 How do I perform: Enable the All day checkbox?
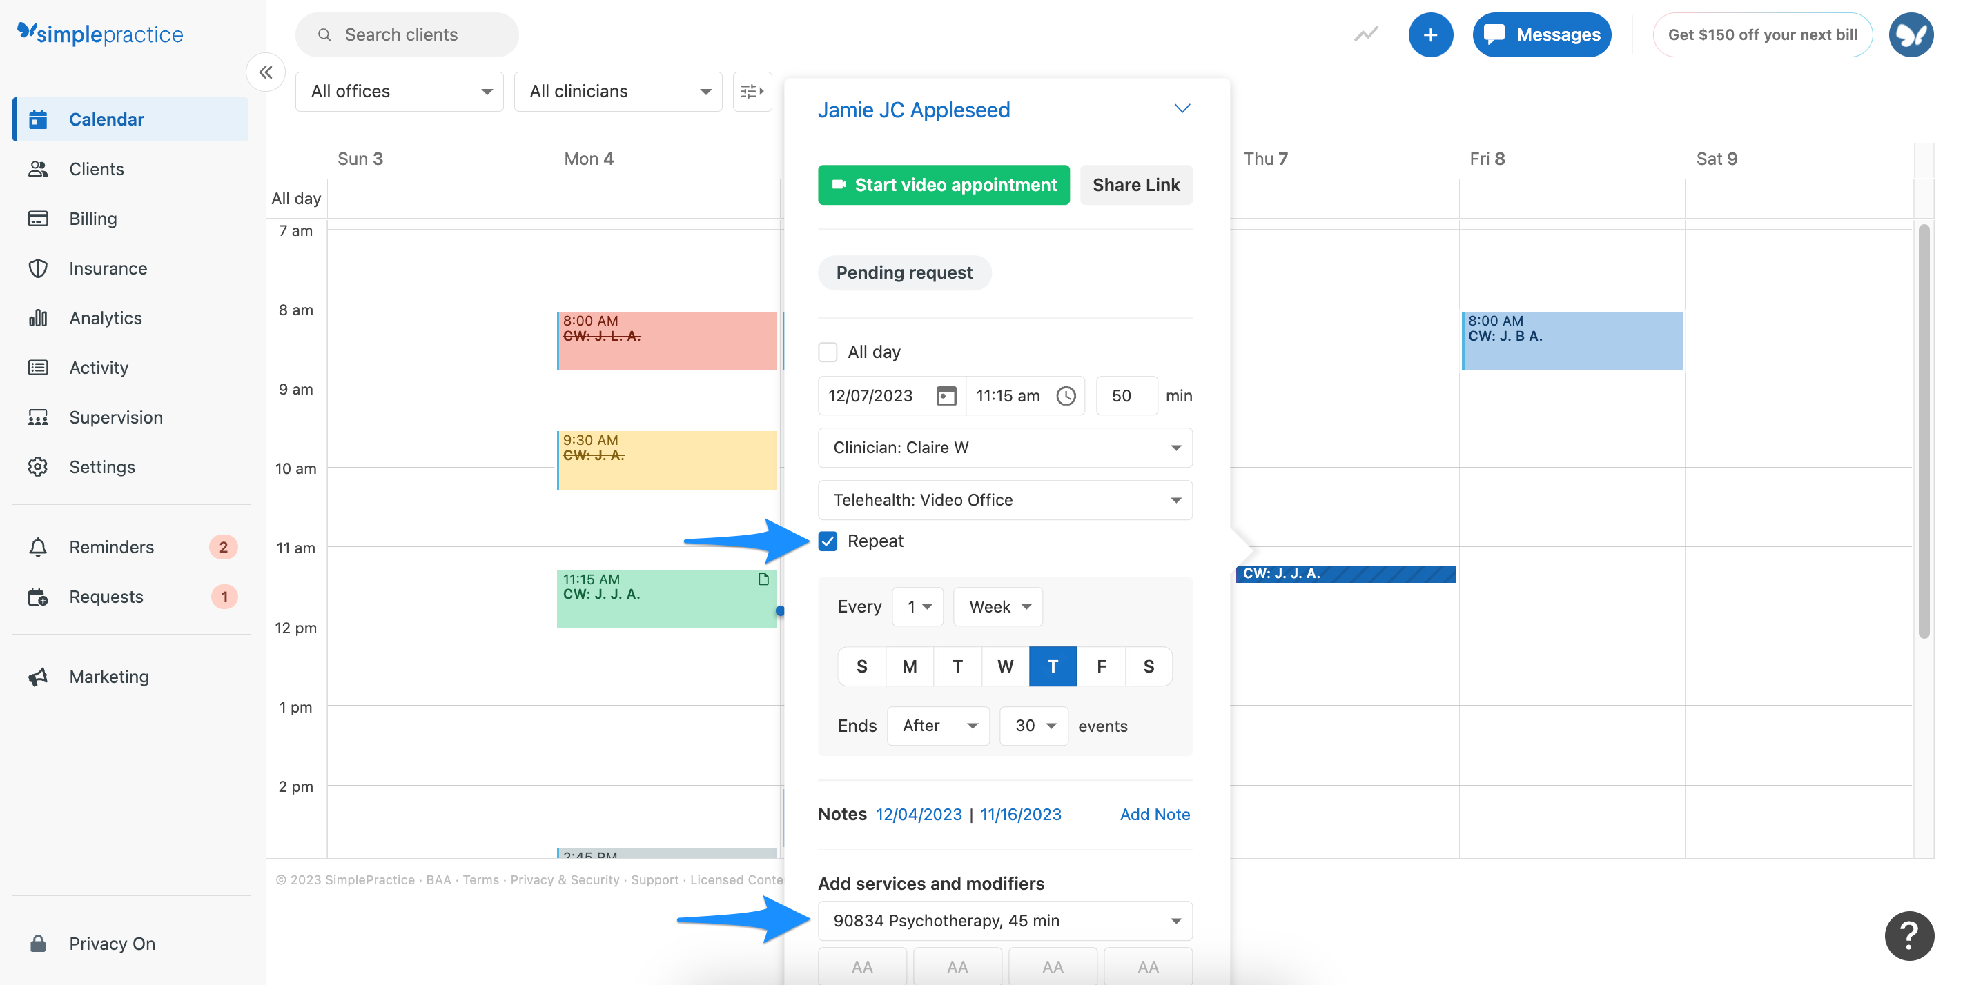pos(828,352)
